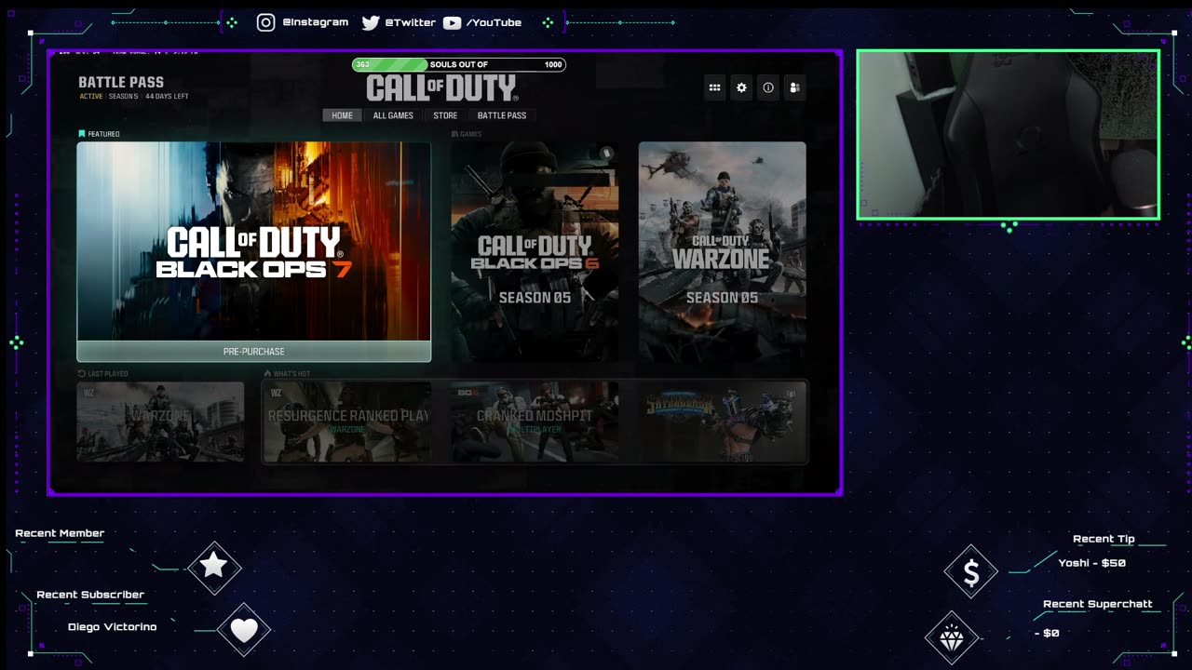Open the STORE tab
Screen dimensions: 1192x670
445,115
